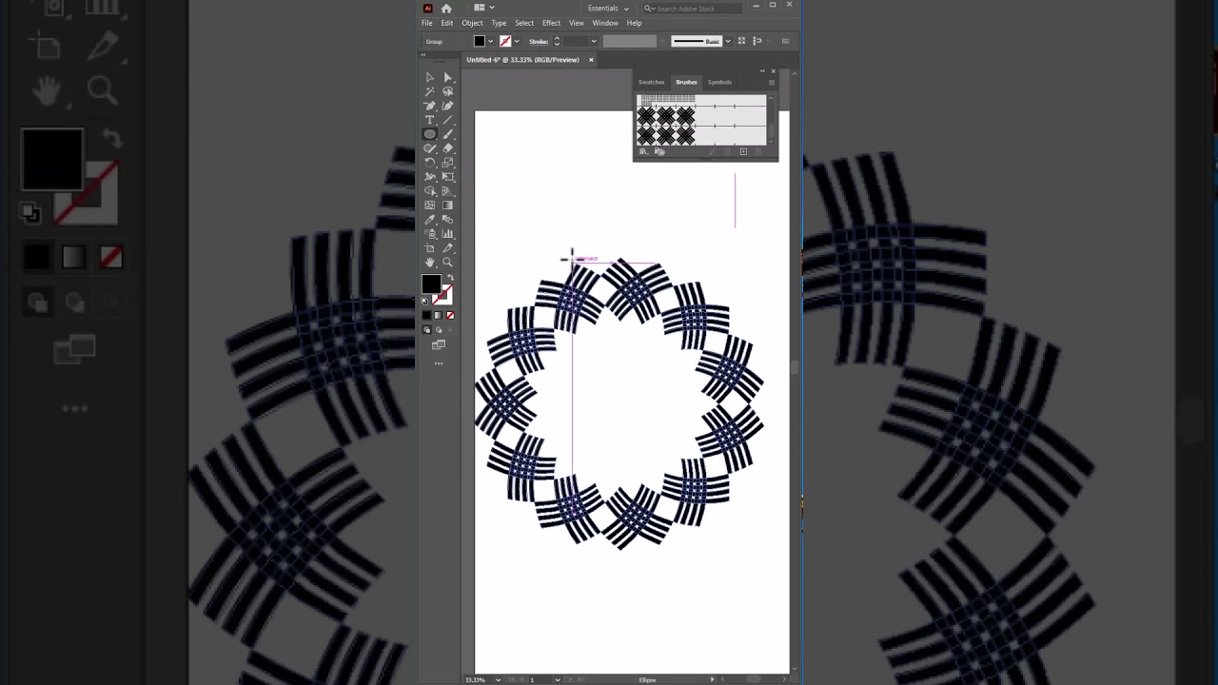Open Basic brush definition dropdown
Viewport: 1218px width, 685px height.
click(728, 41)
